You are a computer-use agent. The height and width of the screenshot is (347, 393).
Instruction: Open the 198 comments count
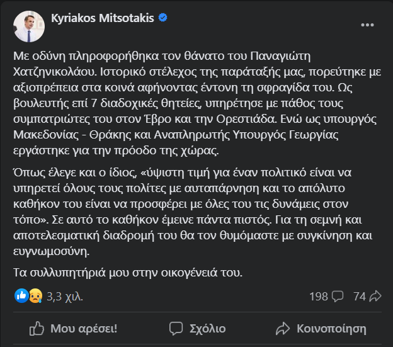point(319,295)
